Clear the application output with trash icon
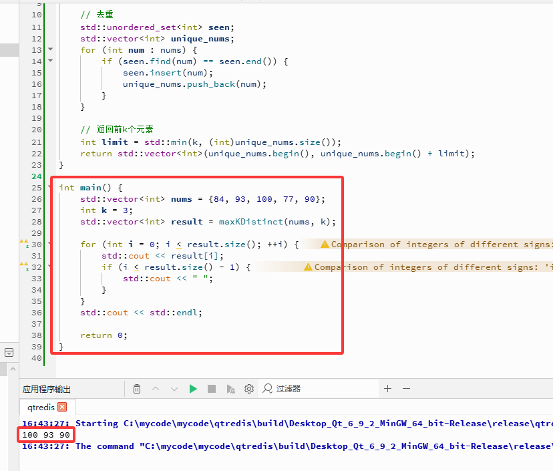 pyautogui.click(x=137, y=389)
